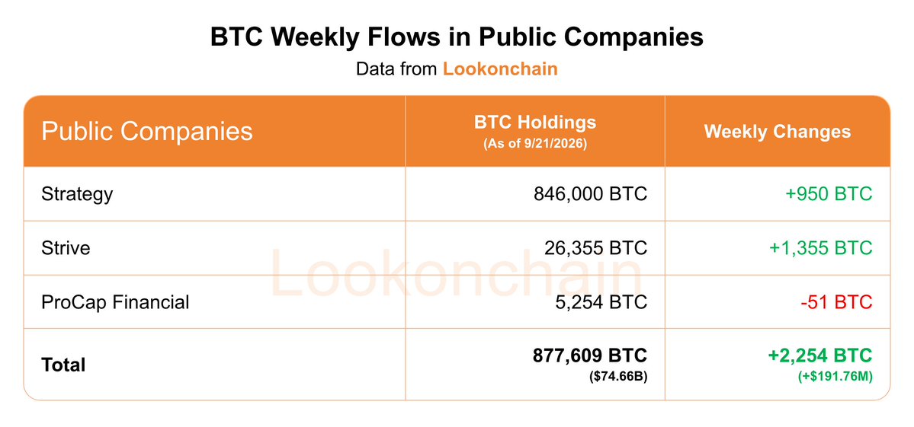Click ProCap's 5,254 BTC holdings cell
This screenshot has width=914, height=427.
pos(601,302)
